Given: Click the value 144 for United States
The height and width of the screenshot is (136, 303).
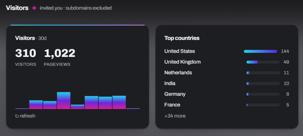Looking at the screenshot, I should 285,51.
